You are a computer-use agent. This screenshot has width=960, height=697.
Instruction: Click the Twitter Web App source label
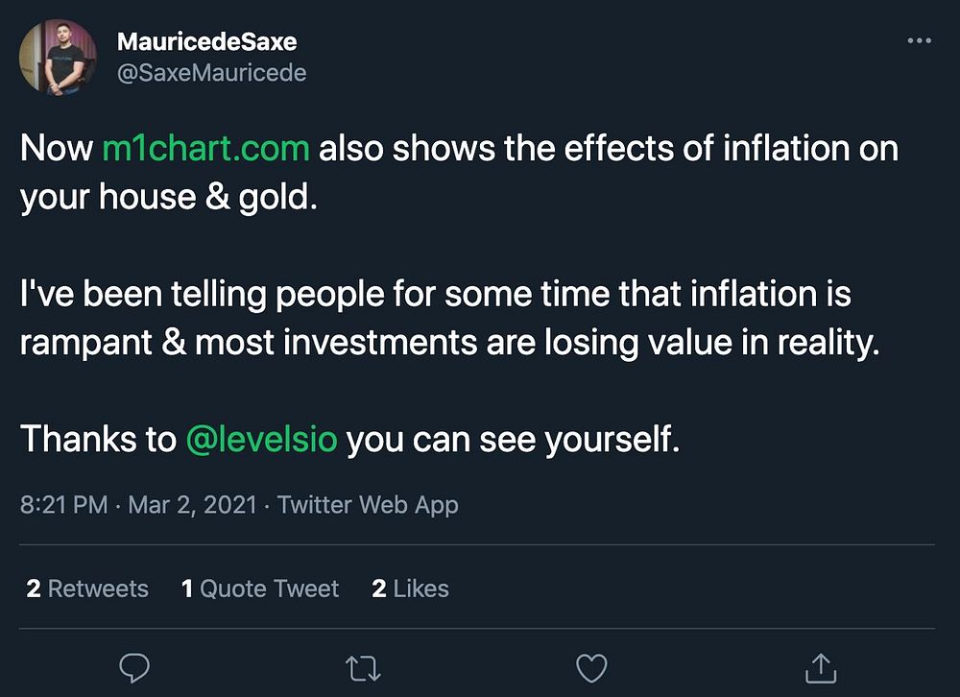368,505
